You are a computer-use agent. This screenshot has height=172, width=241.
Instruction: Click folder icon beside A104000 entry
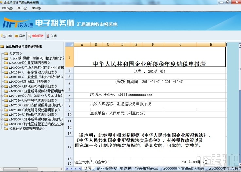(x=6, y=82)
